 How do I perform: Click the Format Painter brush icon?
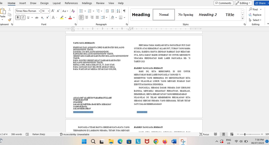coord(10,20)
